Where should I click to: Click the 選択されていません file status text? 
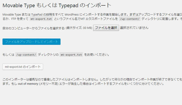pyautogui.click(x=134, y=28)
